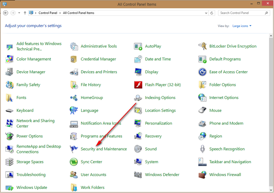Image resolution: width=274 pixels, height=193 pixels.
Task: Click the Back navigation arrow button
Action: click(5, 13)
